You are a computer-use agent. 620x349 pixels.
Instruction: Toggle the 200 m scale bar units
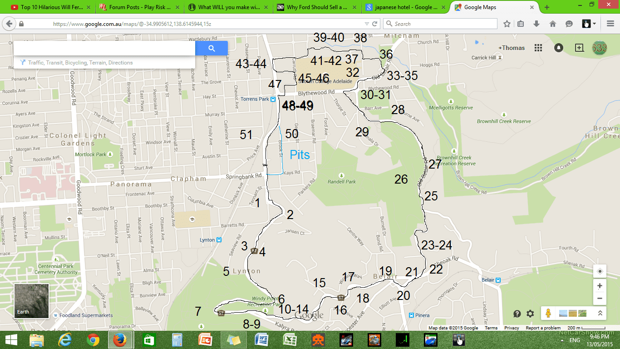(x=586, y=328)
